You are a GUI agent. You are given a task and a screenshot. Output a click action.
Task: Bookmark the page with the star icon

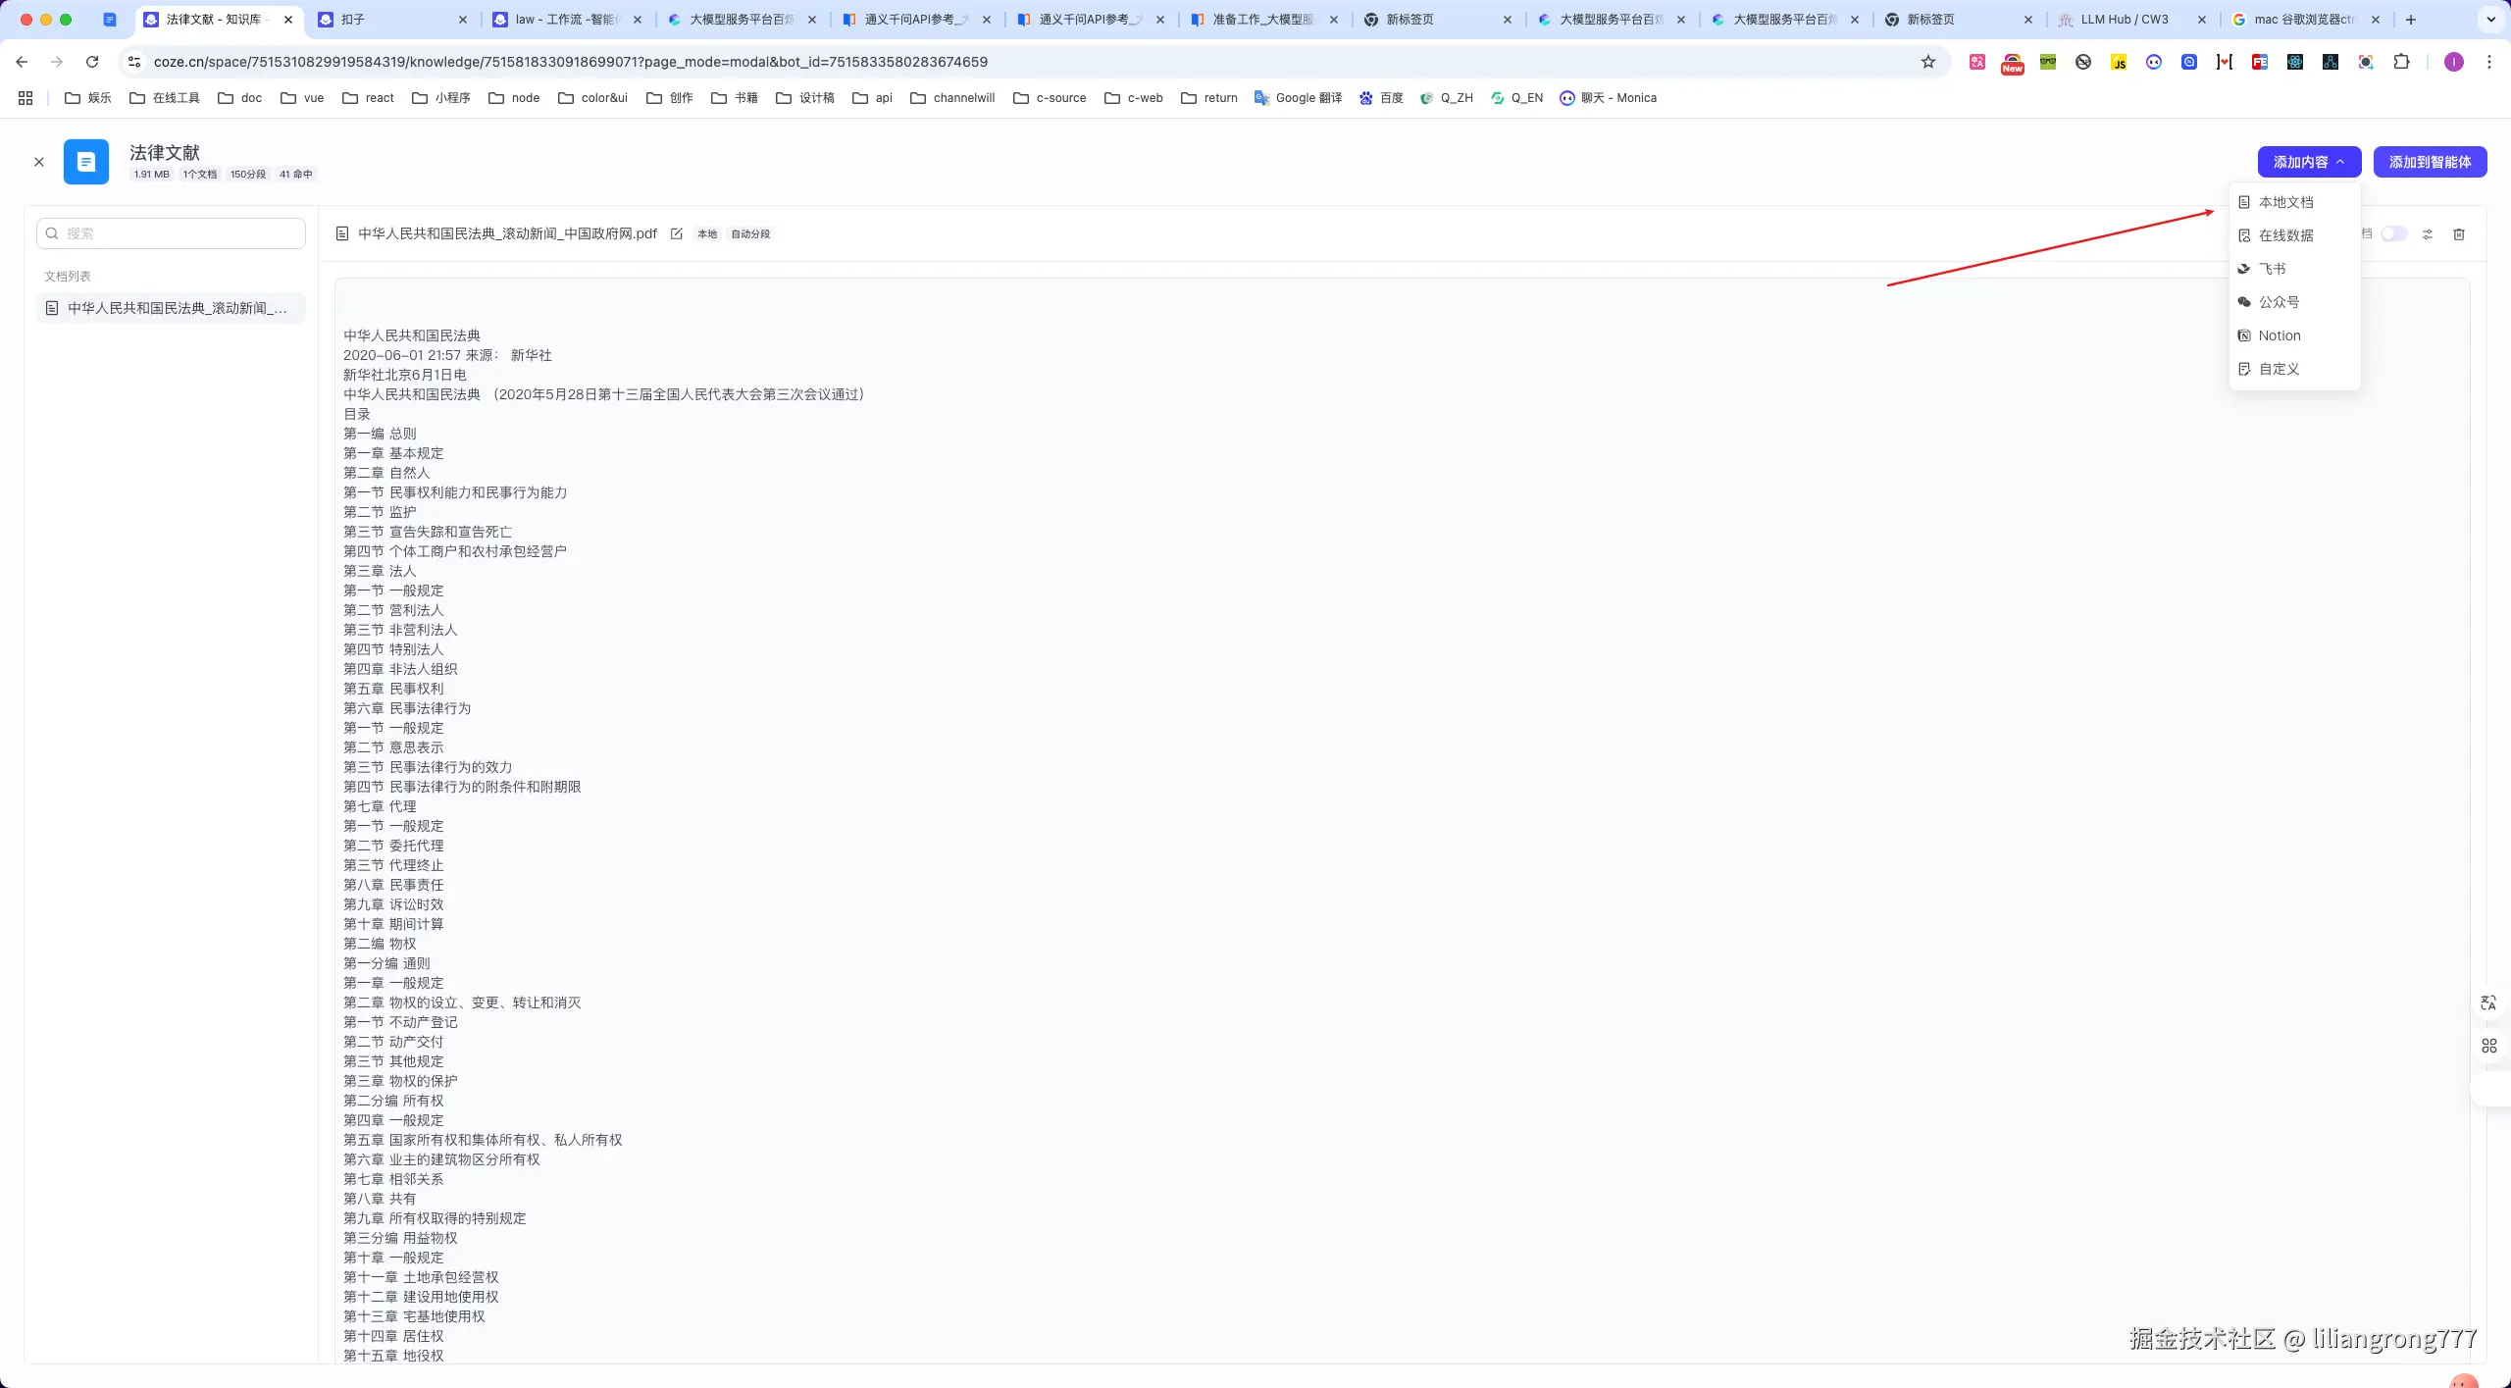pyautogui.click(x=1927, y=62)
